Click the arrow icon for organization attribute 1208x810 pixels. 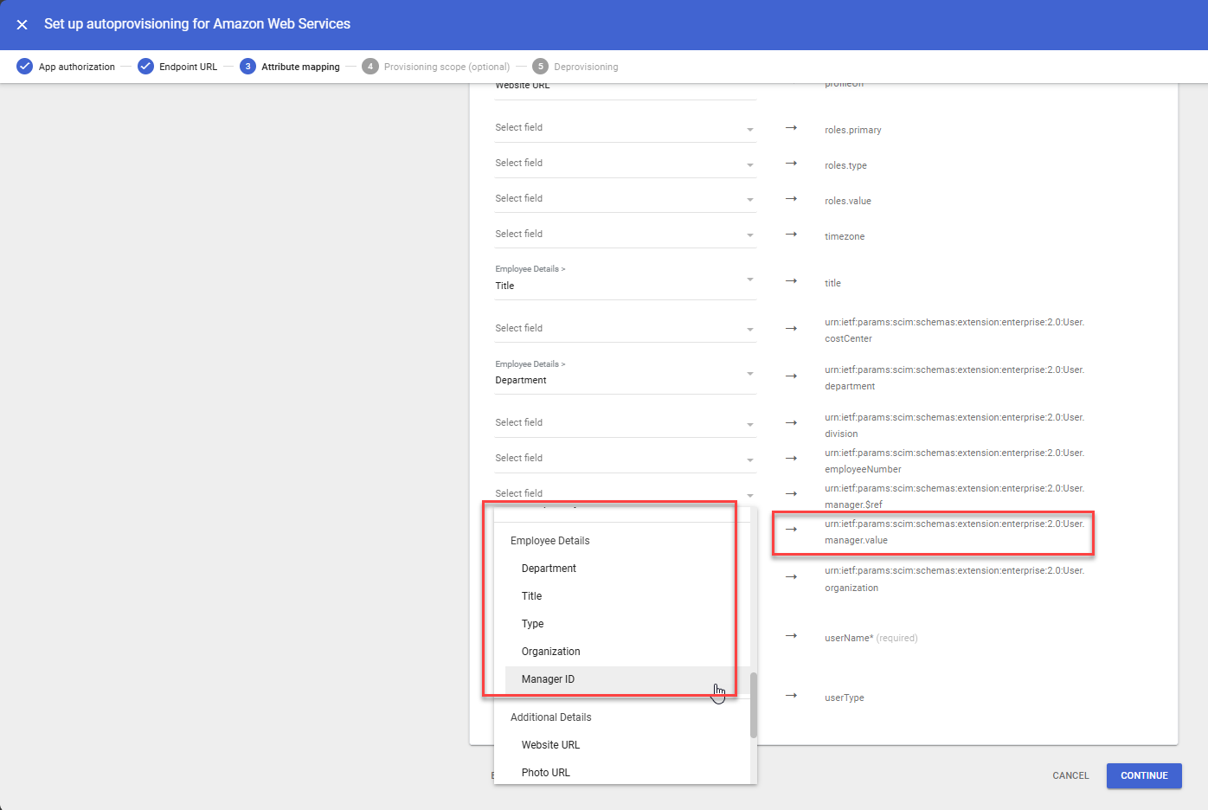[x=791, y=577]
